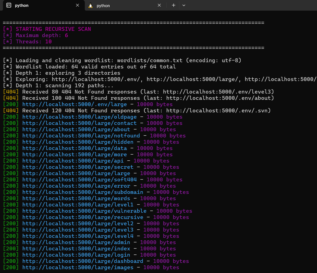Close the second python tab
The height and width of the screenshot is (273, 317).
(159, 5)
